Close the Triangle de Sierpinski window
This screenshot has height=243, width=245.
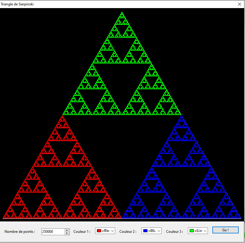pyautogui.click(x=239, y=4)
